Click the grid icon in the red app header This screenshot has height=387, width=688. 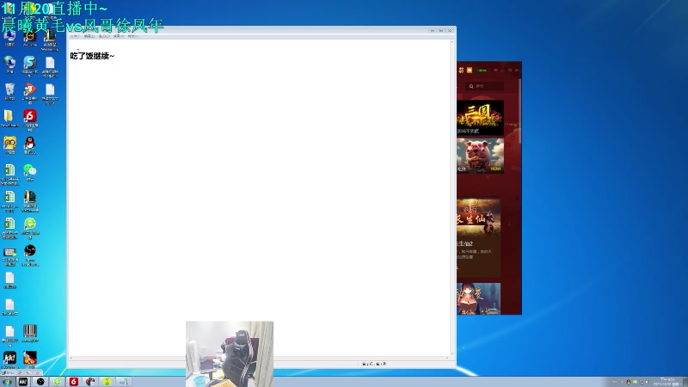point(461,70)
